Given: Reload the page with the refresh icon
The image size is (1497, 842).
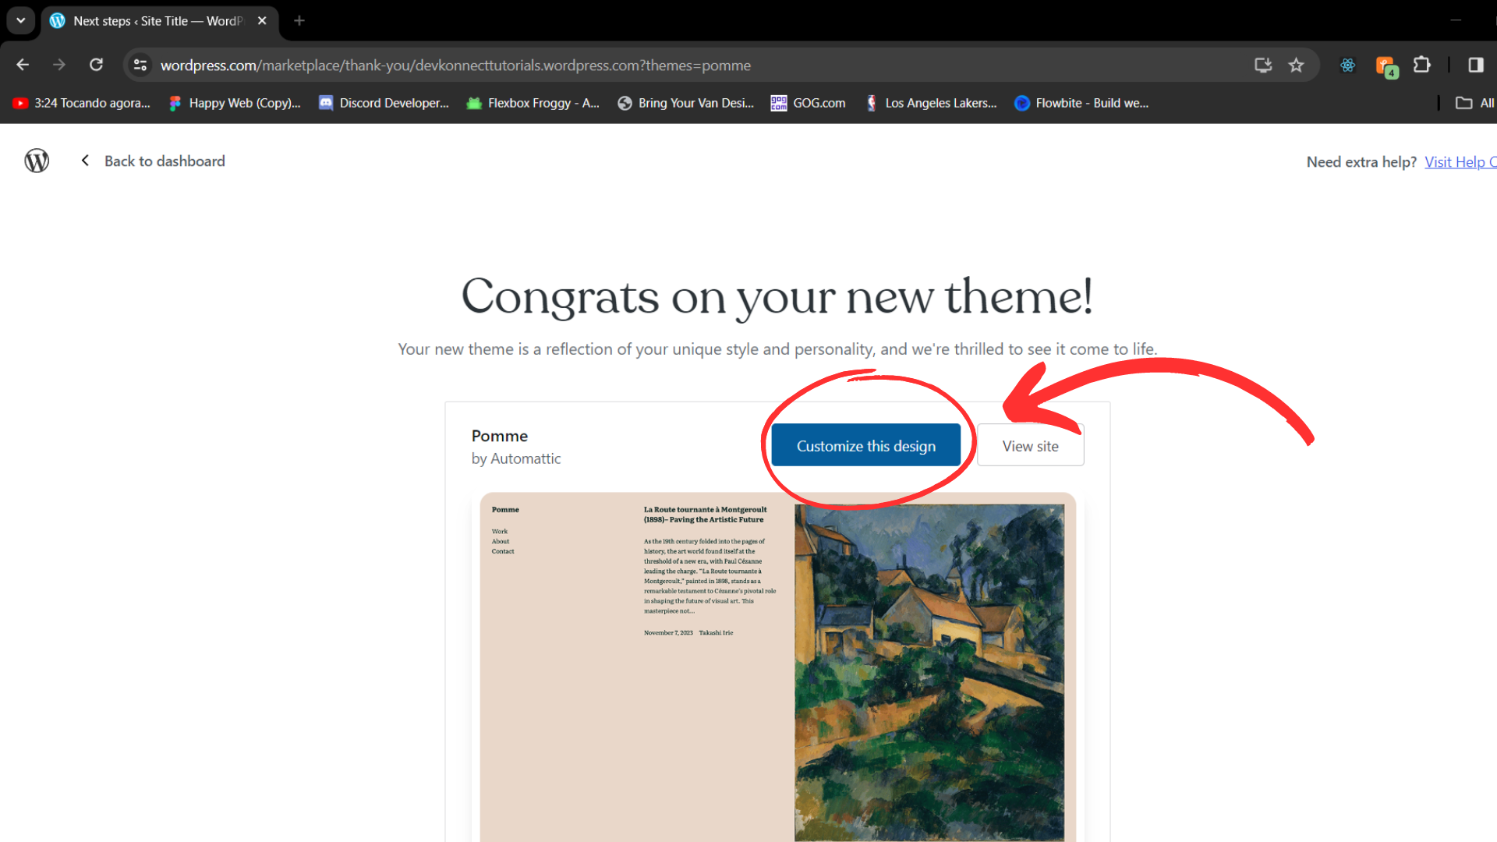Looking at the screenshot, I should pos(96,65).
